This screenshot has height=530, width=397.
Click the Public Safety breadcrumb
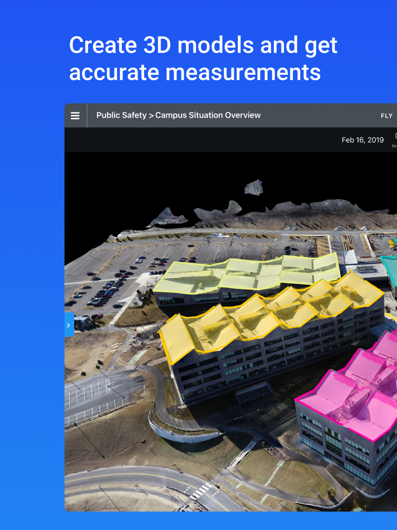click(121, 115)
